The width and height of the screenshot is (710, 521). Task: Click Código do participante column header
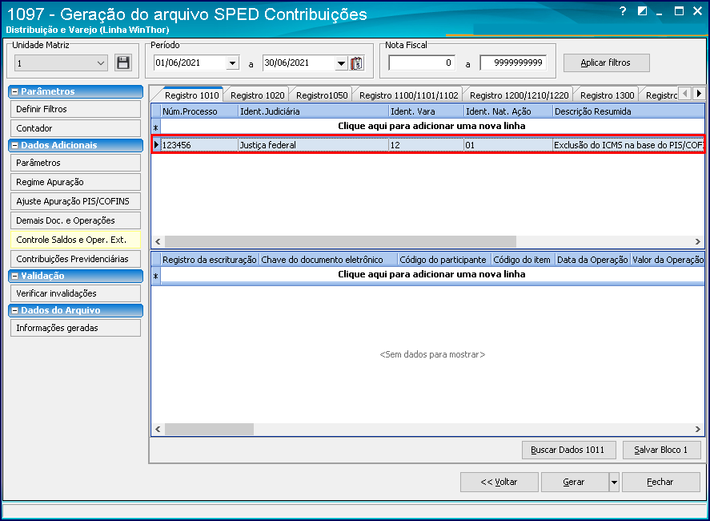click(445, 260)
